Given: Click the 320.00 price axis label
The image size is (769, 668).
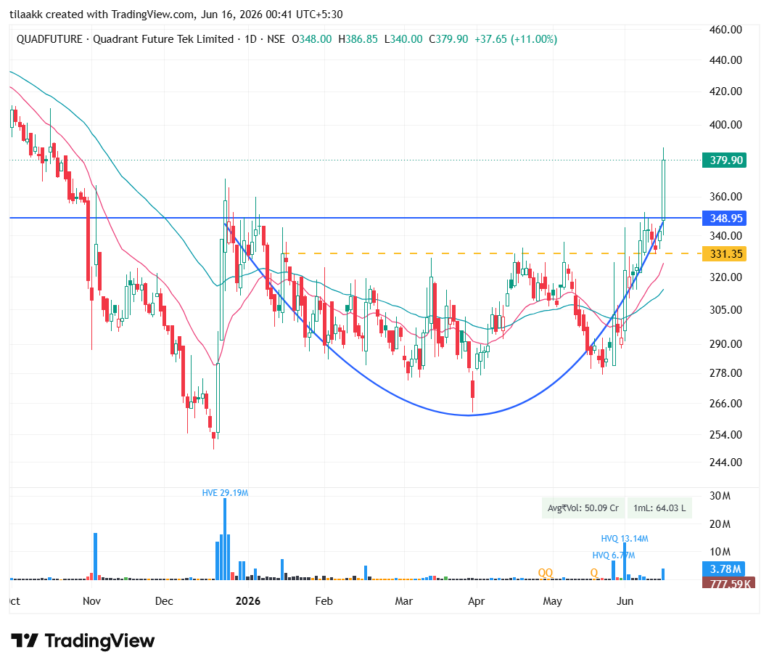Looking at the screenshot, I should (725, 277).
